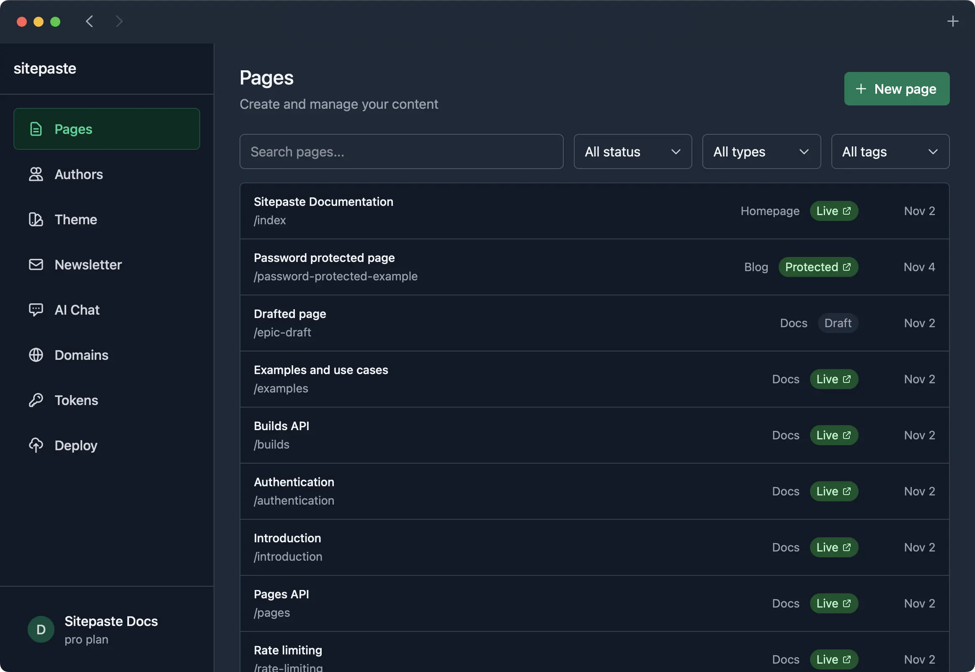
Task: Open the Protected badge on the password page
Action: coord(818,267)
